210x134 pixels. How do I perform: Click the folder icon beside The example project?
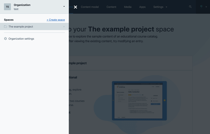tap(5, 27)
